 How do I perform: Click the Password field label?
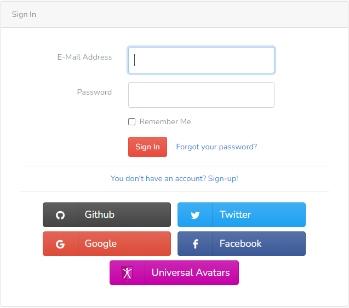94,92
